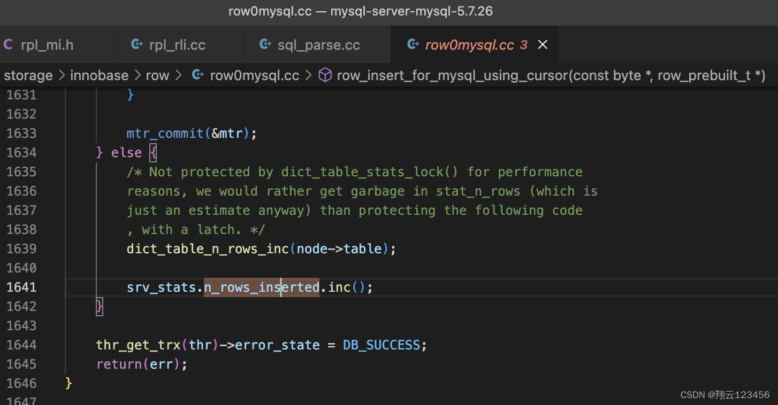The width and height of the screenshot is (778, 405).
Task: Close the row0mysql.cc tab
Action: [543, 45]
